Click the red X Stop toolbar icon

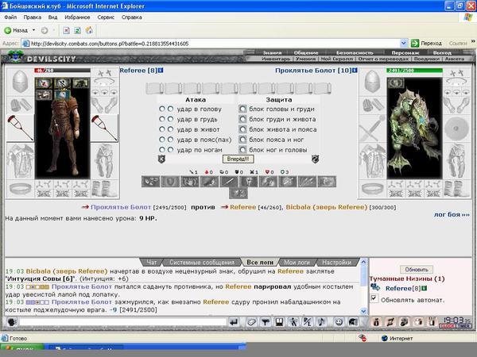(66, 30)
